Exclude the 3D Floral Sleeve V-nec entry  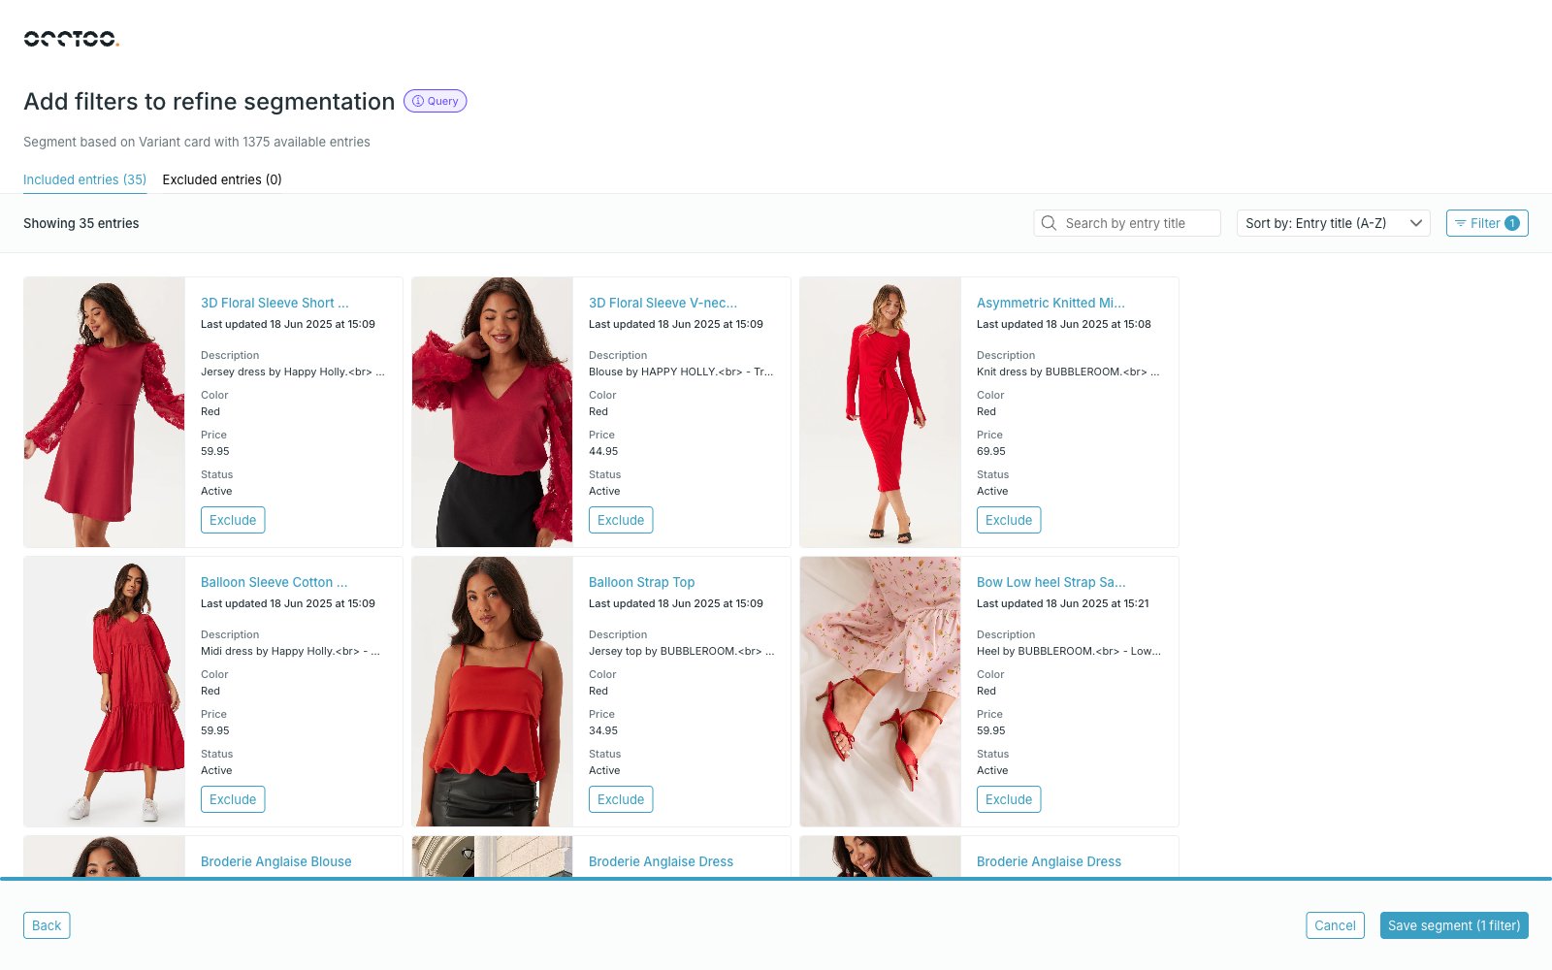(x=621, y=520)
